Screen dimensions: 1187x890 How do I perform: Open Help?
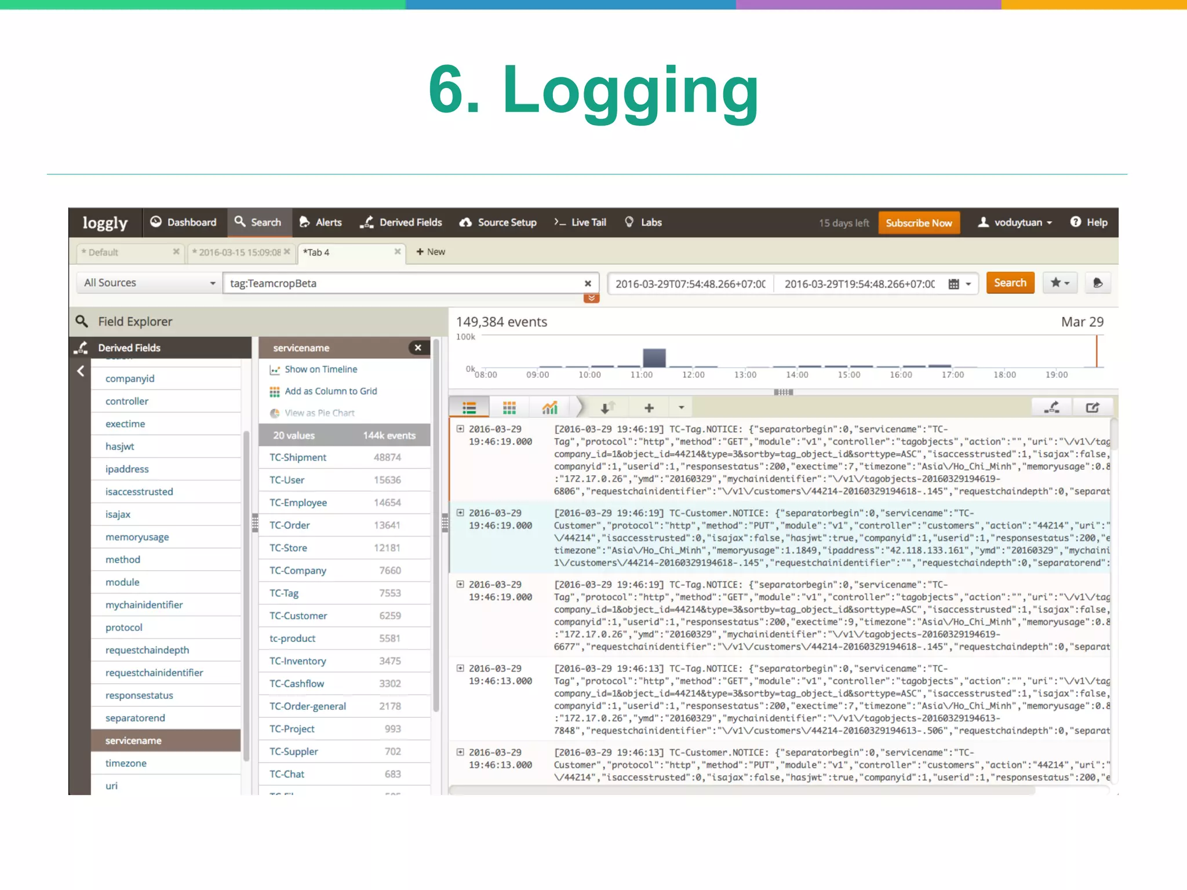[1088, 222]
